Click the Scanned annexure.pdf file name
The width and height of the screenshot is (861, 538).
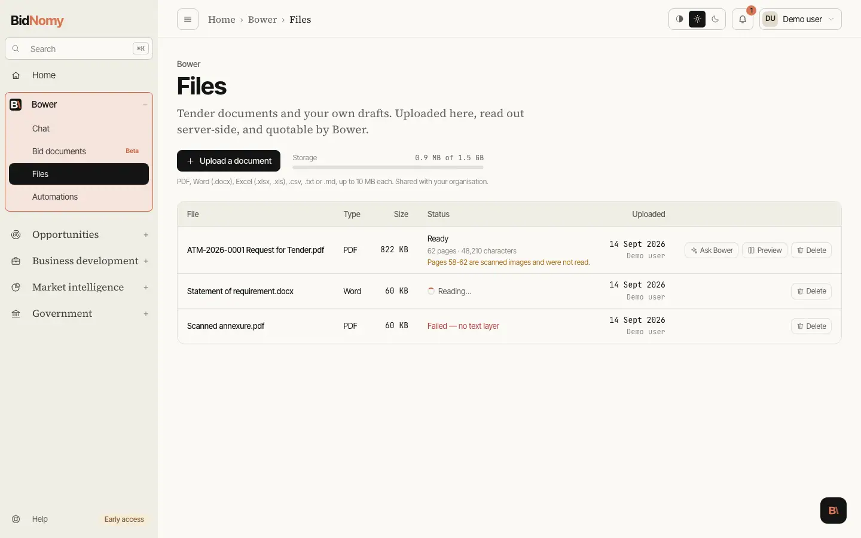tap(225, 326)
